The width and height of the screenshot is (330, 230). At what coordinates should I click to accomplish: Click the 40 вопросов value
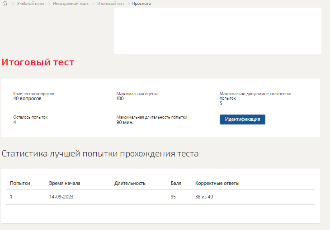click(x=28, y=98)
